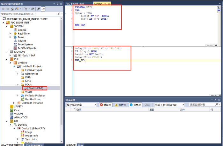Open the External Types folder
The width and height of the screenshot is (223, 146).
(x=33, y=70)
